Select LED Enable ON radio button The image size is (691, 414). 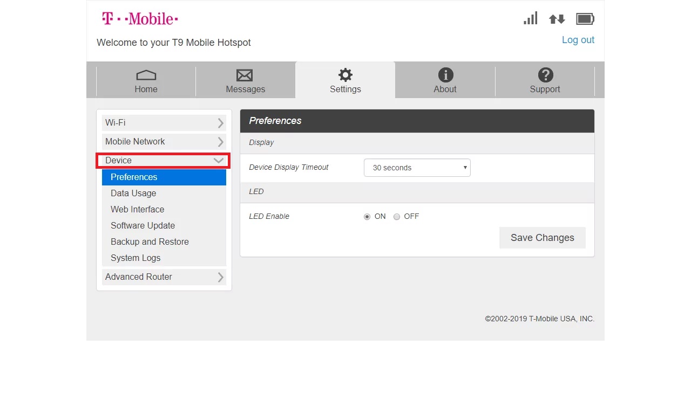[x=367, y=217]
